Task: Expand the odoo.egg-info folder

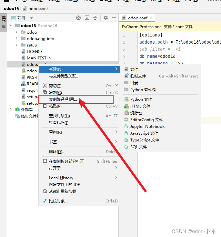Action: coord(16,38)
